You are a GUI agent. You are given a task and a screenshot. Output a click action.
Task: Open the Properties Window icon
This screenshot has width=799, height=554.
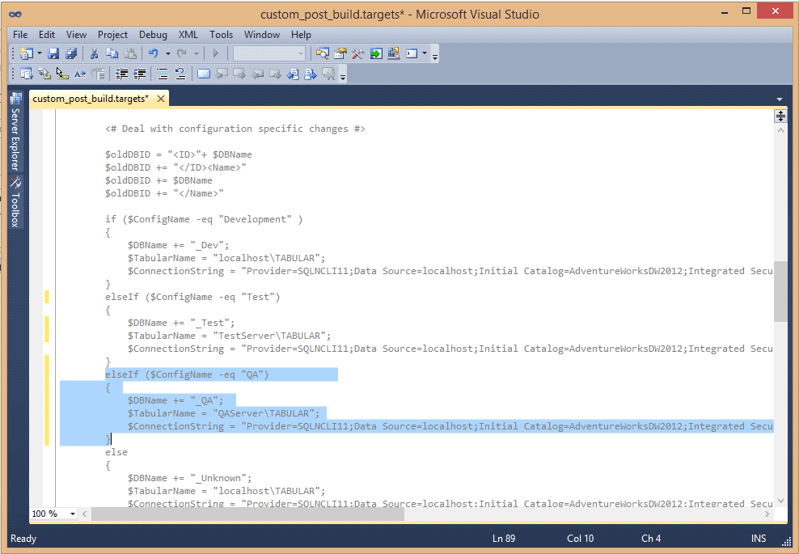tap(340, 53)
